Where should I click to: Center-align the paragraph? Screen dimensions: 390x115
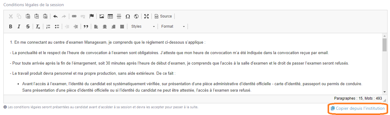(x=105, y=26)
